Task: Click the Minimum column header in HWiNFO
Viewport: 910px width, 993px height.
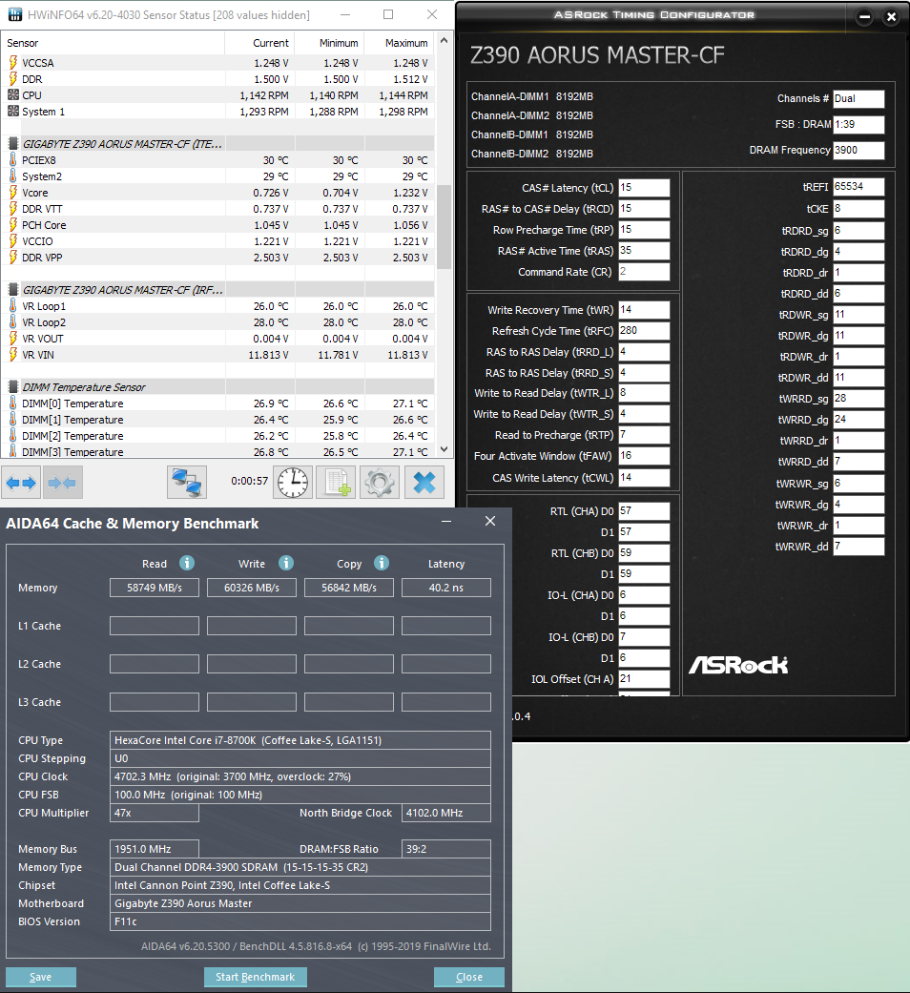Action: point(329,43)
